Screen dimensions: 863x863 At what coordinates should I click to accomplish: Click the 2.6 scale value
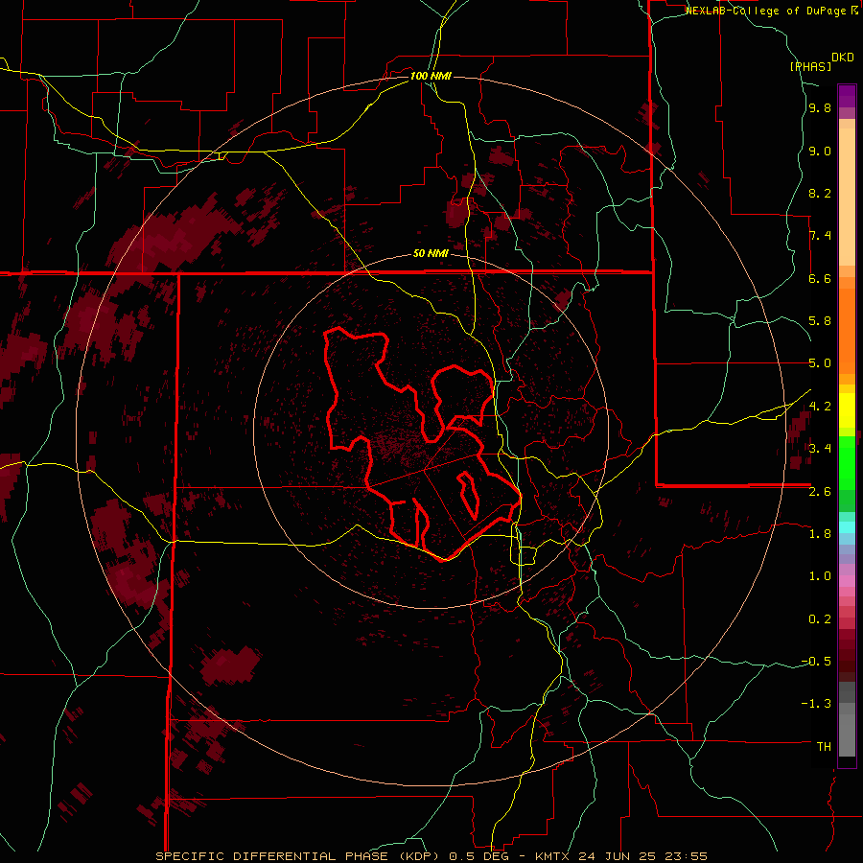[820, 492]
